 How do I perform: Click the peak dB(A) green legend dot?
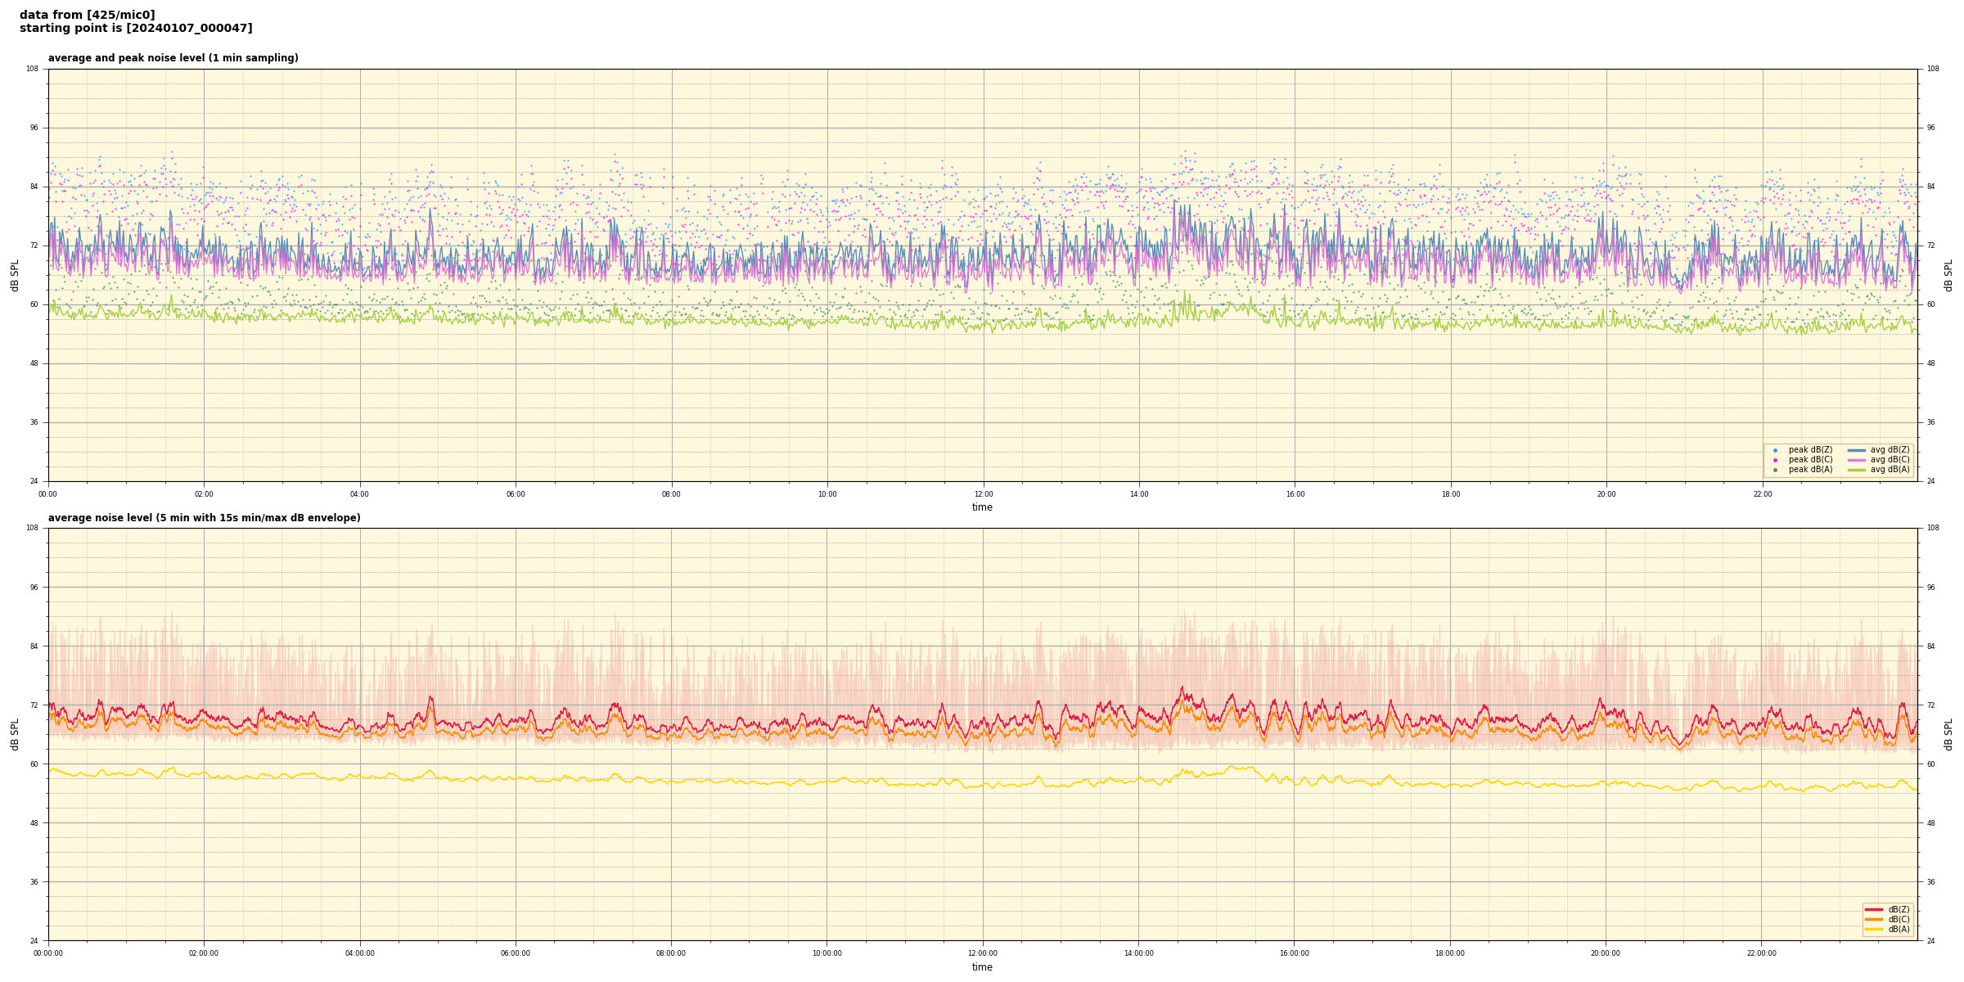(1775, 470)
